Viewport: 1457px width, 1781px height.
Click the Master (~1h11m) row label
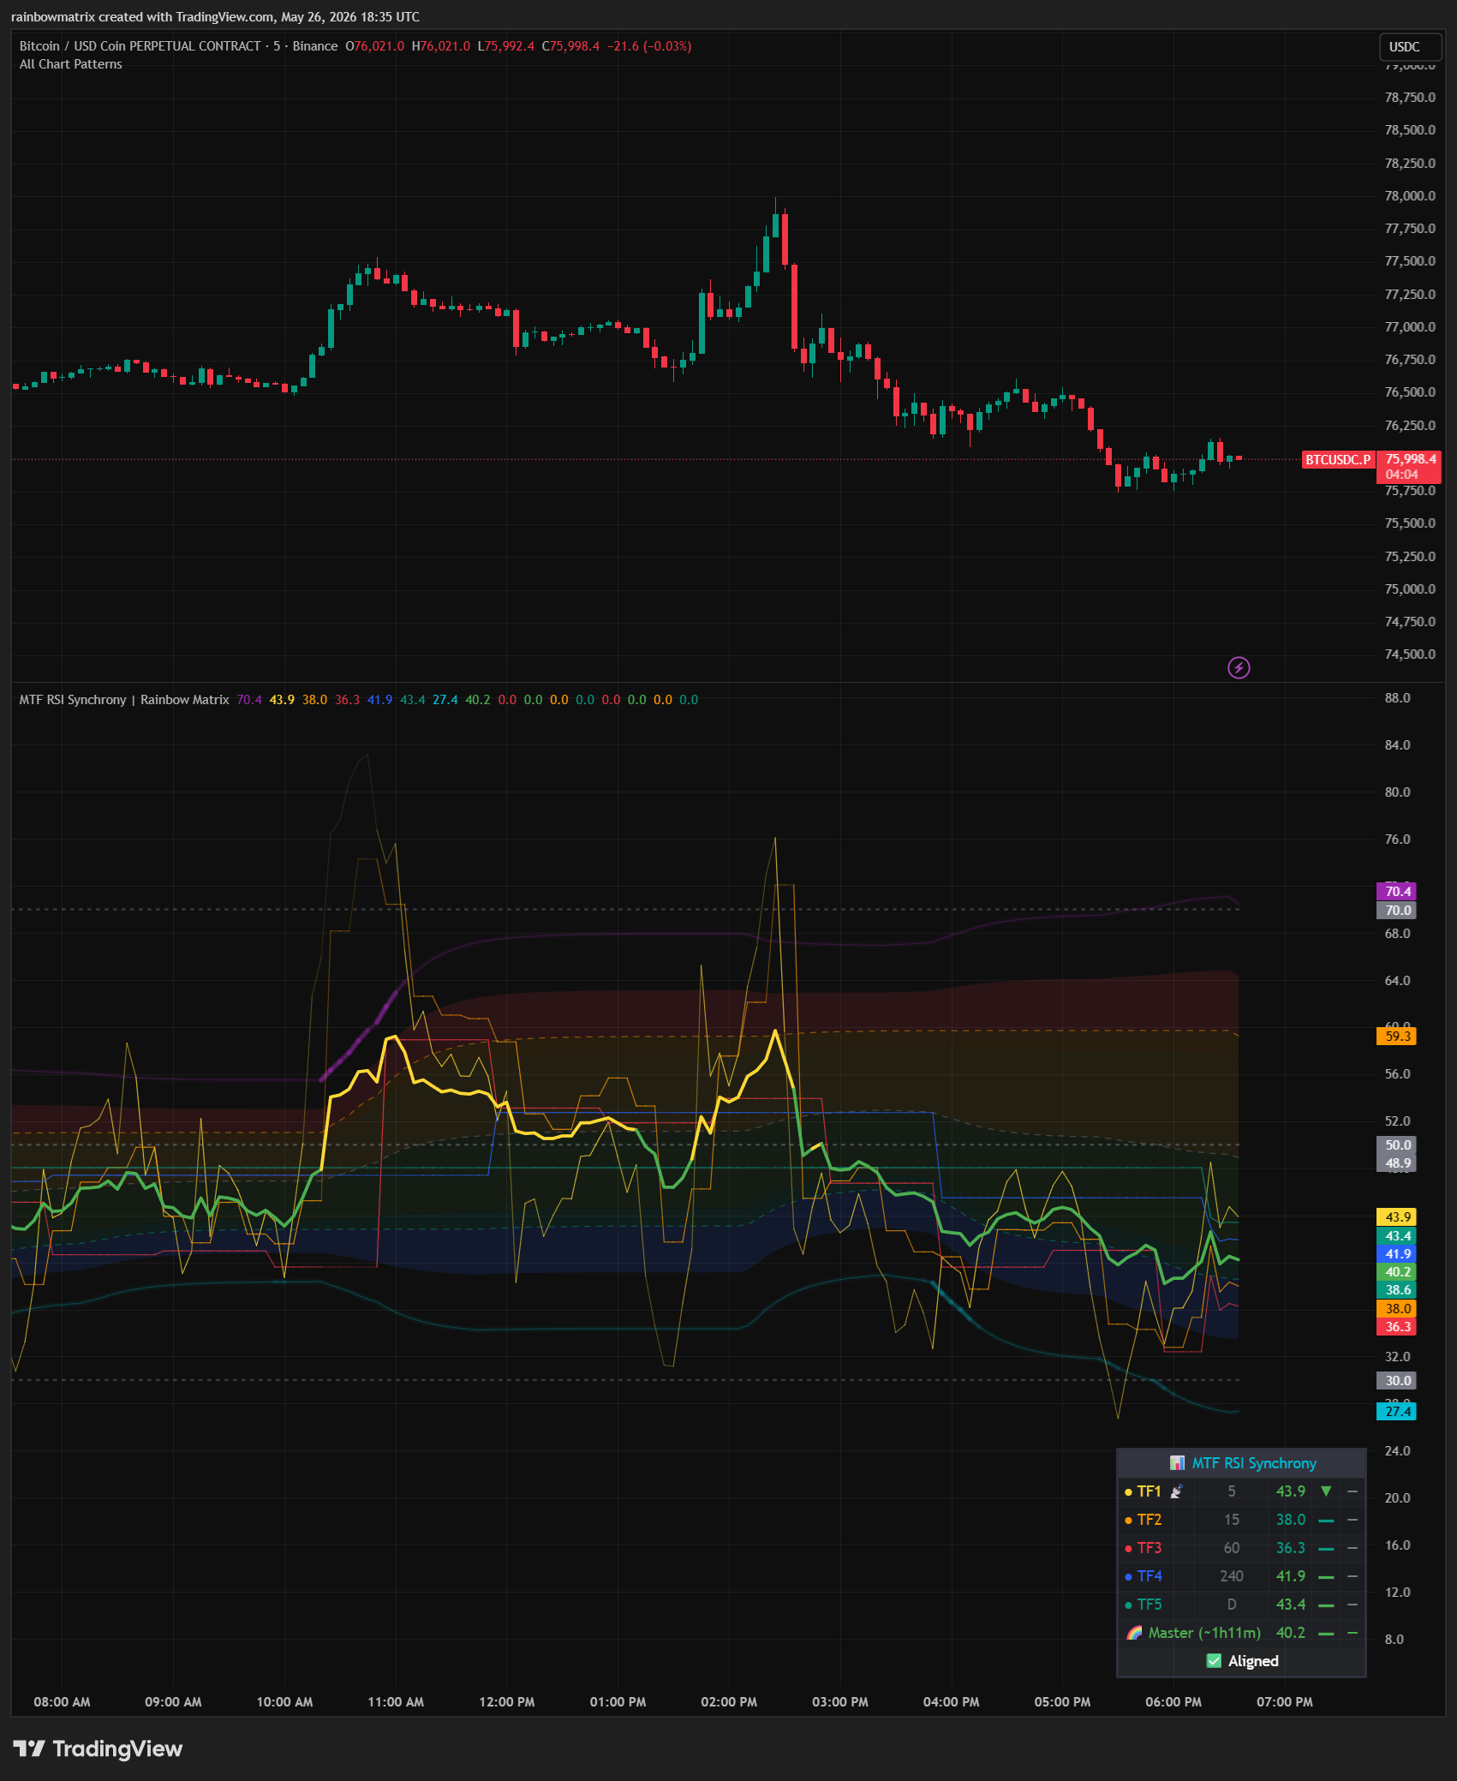(1204, 1633)
